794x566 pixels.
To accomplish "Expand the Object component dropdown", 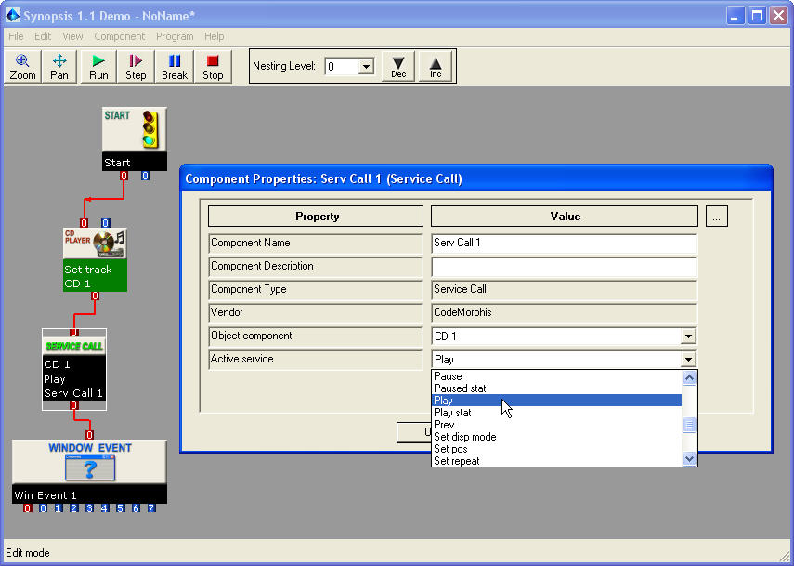I will pyautogui.click(x=688, y=336).
